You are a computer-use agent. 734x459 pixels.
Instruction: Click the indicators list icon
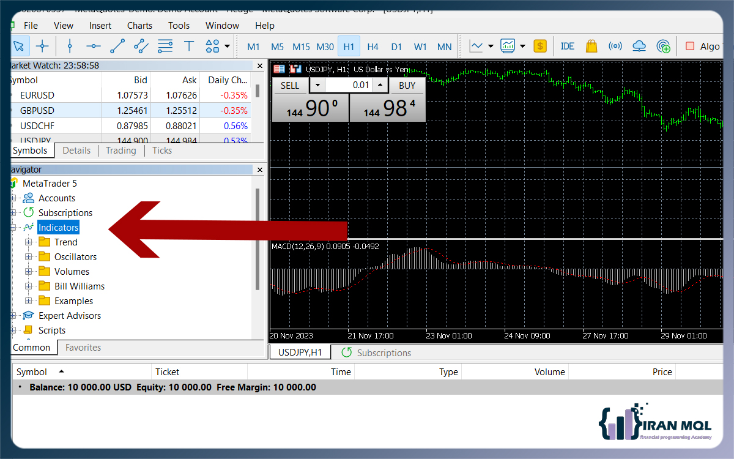(x=508, y=46)
